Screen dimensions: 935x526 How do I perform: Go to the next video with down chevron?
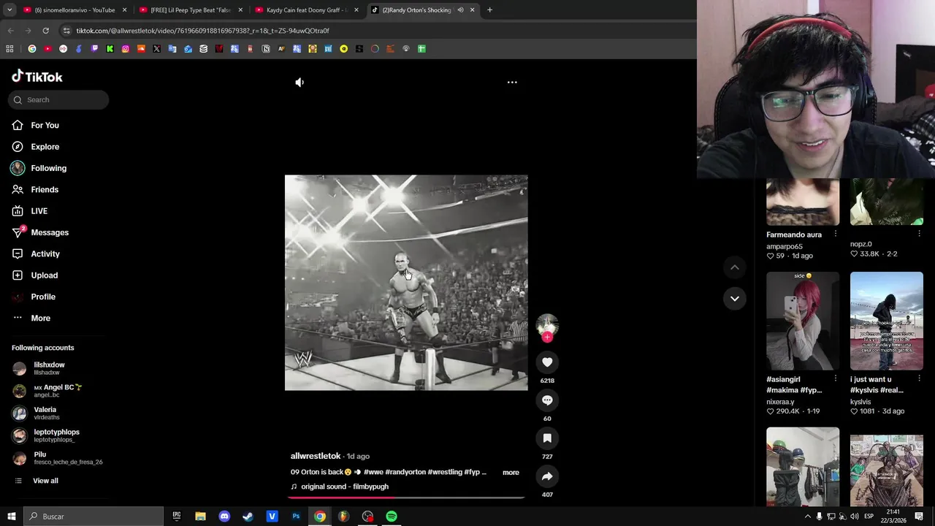click(735, 298)
